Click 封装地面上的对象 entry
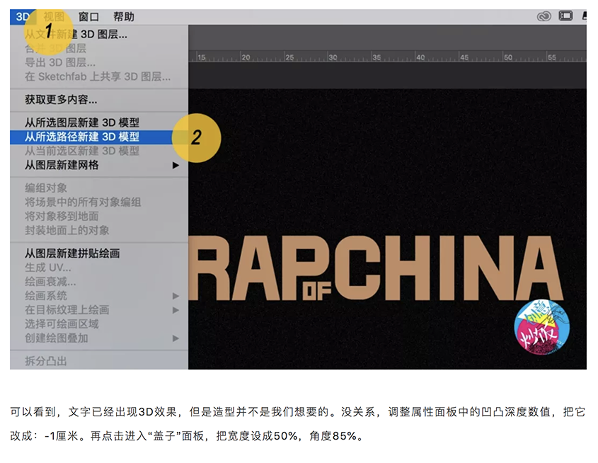598x463 pixels. click(67, 230)
